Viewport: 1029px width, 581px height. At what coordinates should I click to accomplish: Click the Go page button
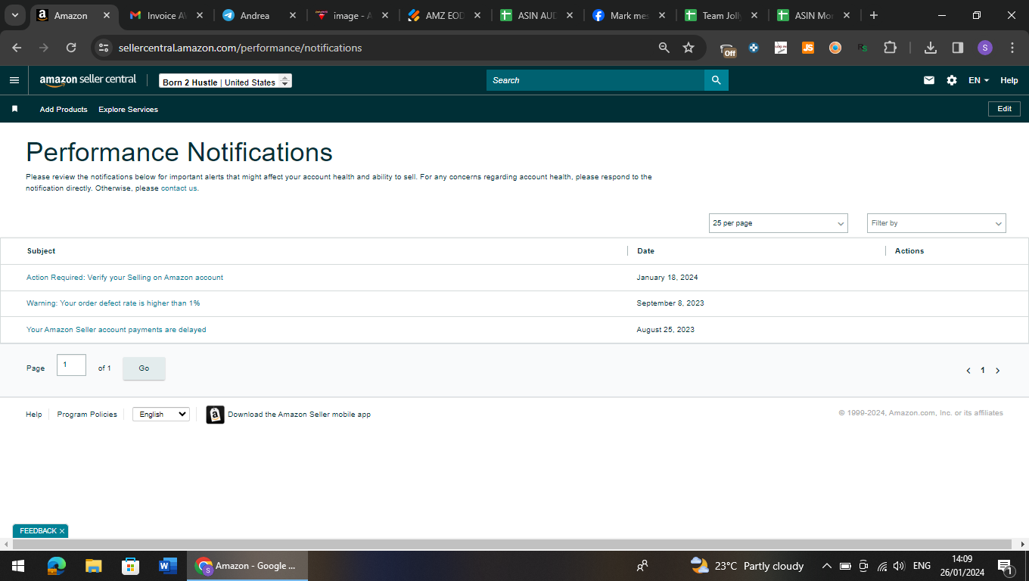click(x=144, y=368)
